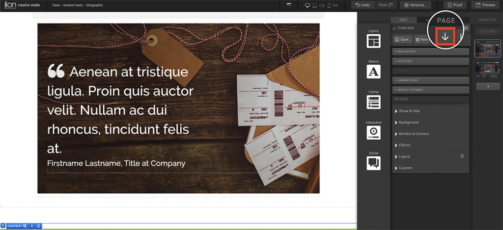503x230 pixels.
Task: Click the Preview button
Action: click(485, 5)
